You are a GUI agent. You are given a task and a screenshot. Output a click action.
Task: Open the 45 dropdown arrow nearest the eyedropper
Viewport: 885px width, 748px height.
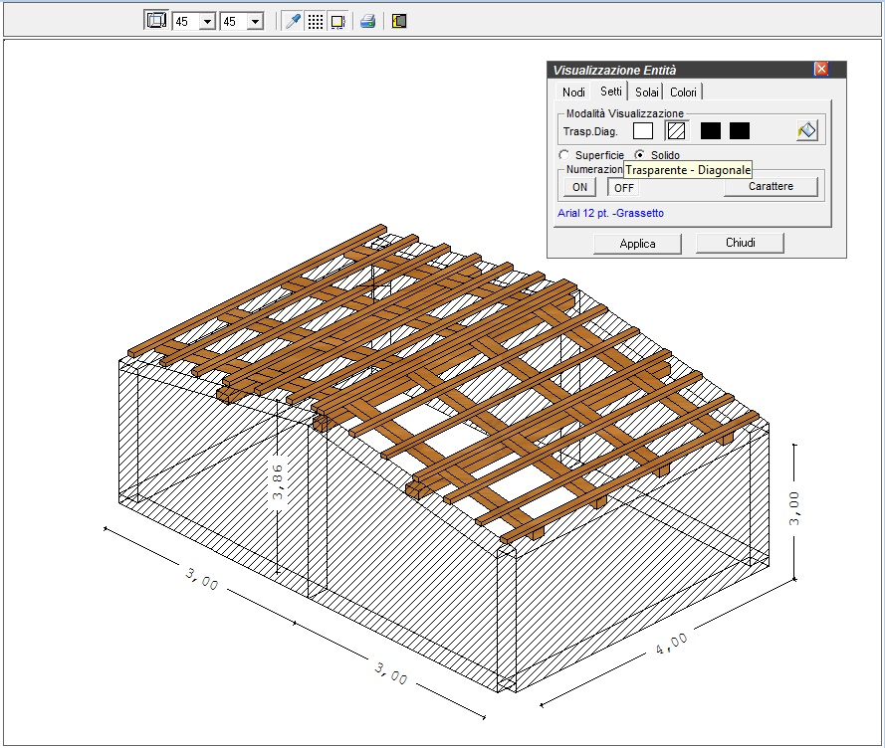point(255,22)
